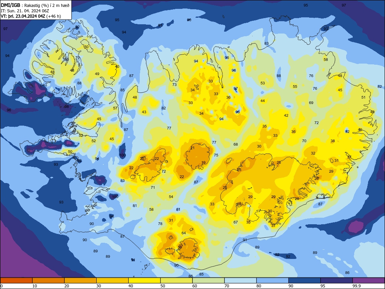Click the '10' legend tick label
385x289 pixels.
tap(35, 286)
